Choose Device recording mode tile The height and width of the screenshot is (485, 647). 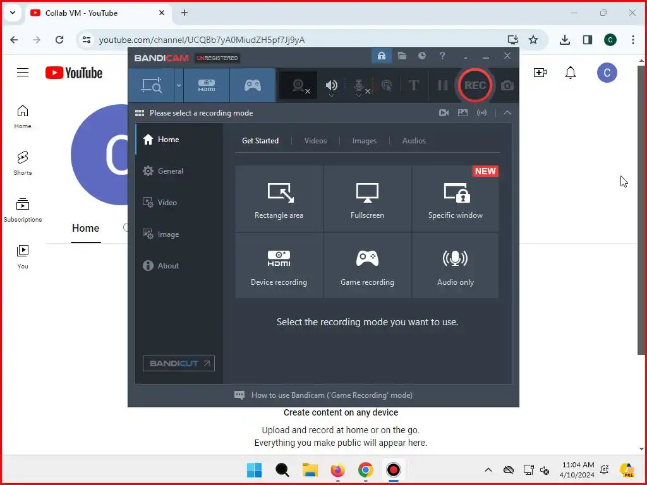279,265
